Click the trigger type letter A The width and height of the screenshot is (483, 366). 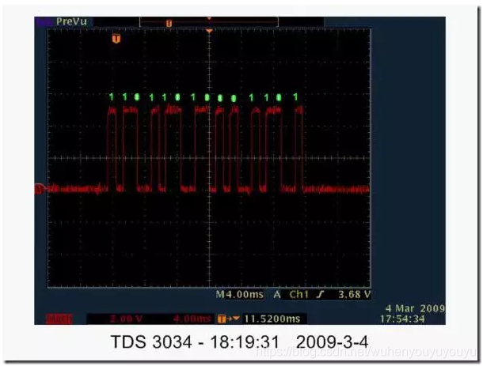[x=277, y=295]
